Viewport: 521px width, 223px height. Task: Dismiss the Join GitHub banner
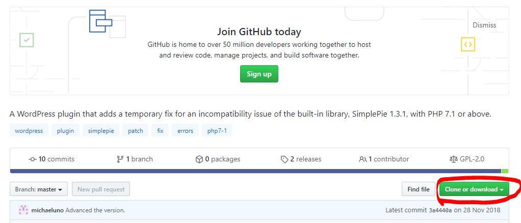point(484,25)
